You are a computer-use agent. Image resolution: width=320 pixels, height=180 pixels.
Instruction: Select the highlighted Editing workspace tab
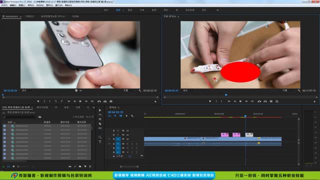pyautogui.click(x=118, y=10)
